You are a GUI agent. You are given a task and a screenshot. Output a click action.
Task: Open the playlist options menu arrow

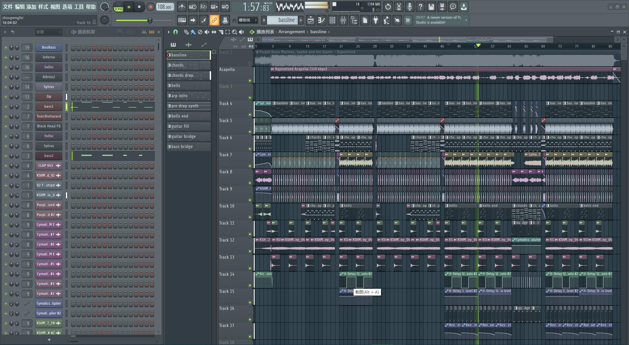pos(169,32)
